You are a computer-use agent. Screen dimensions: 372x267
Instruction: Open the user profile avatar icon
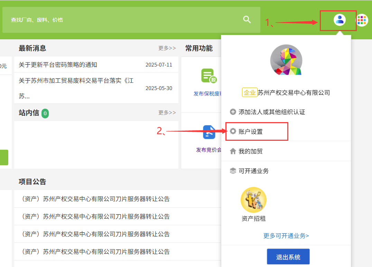[340, 20]
